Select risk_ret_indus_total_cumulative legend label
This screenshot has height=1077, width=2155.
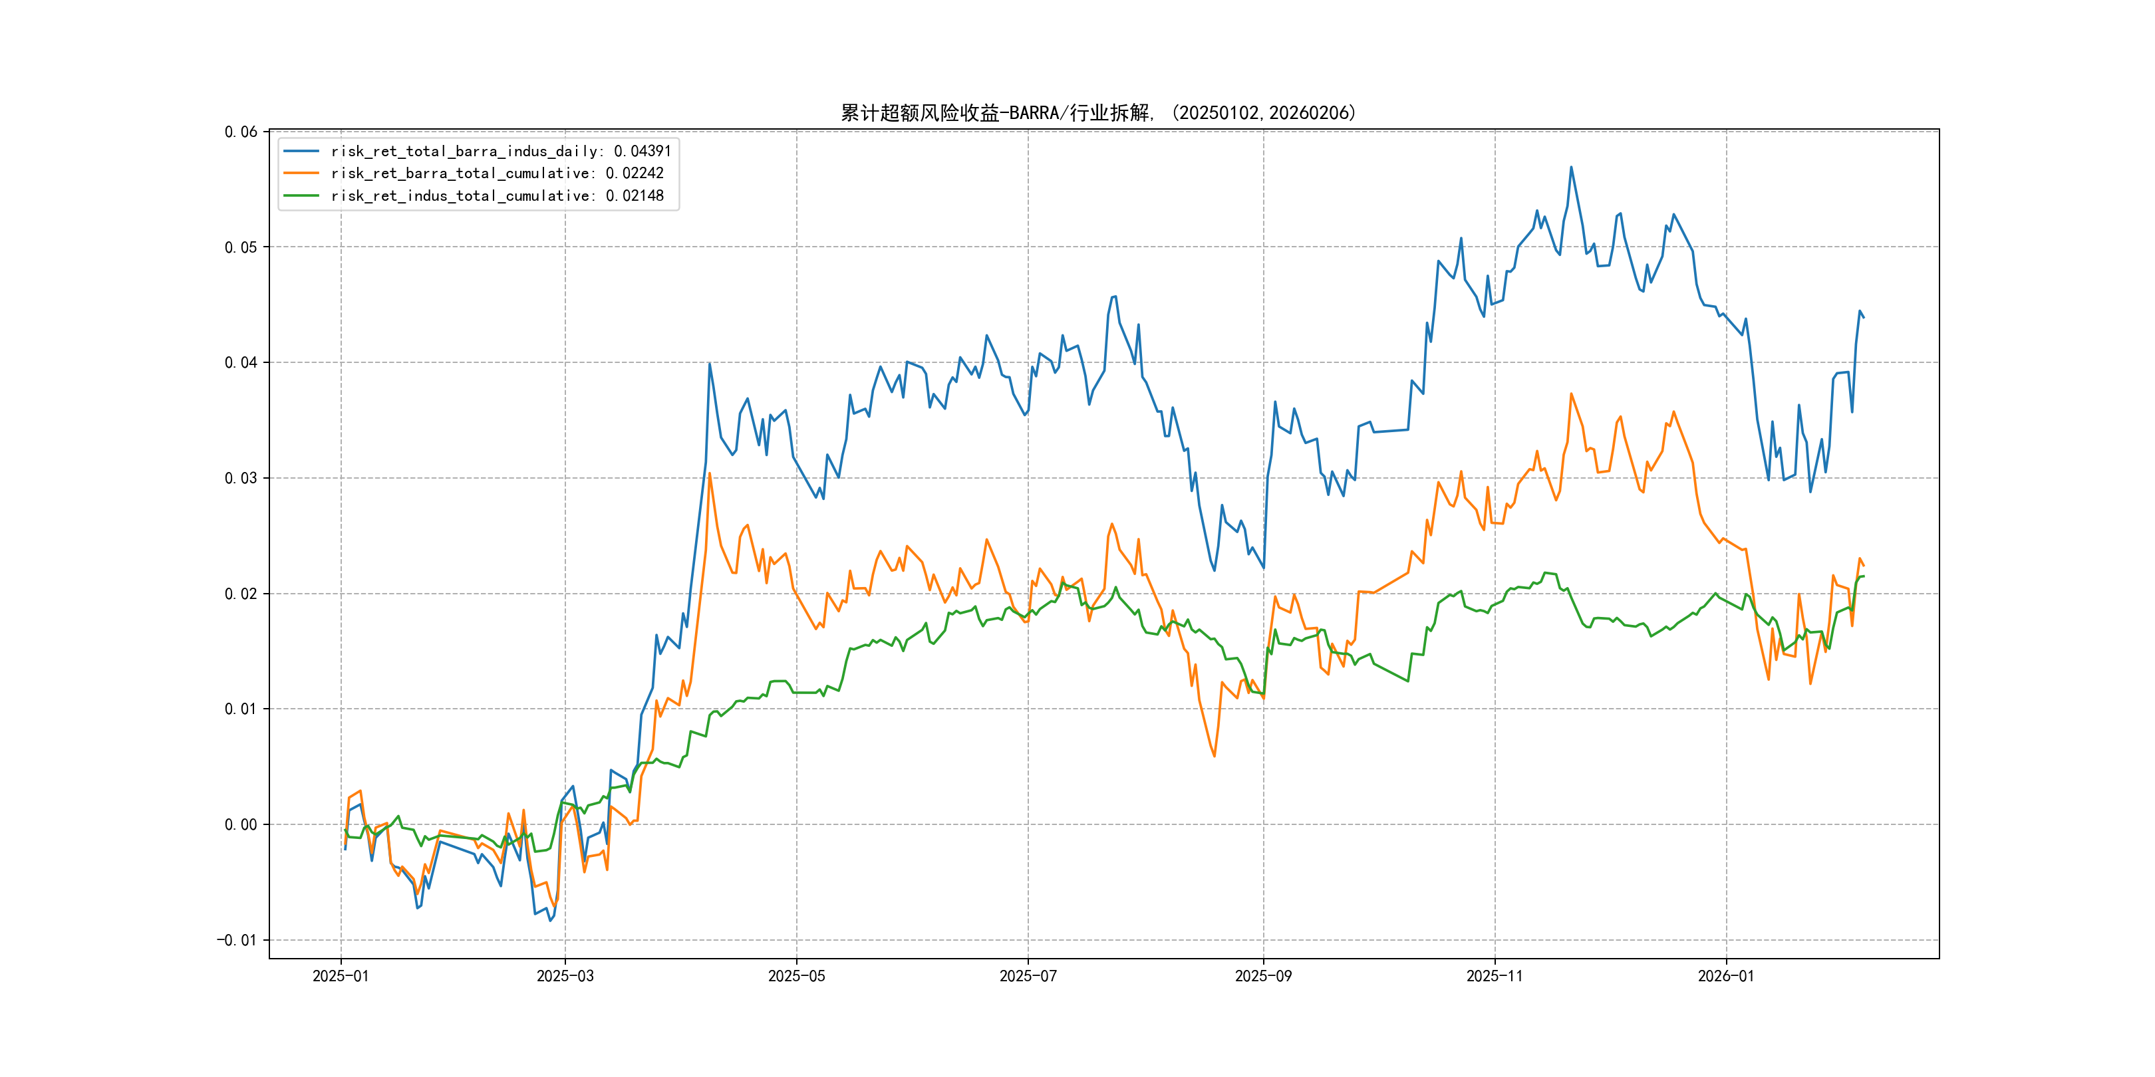click(497, 195)
